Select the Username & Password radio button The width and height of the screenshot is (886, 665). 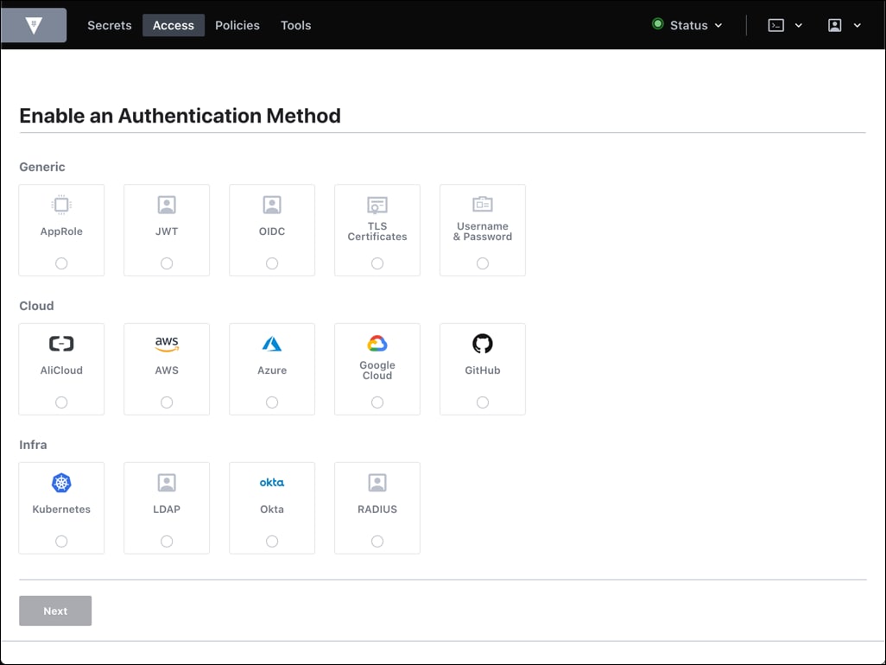pos(483,263)
